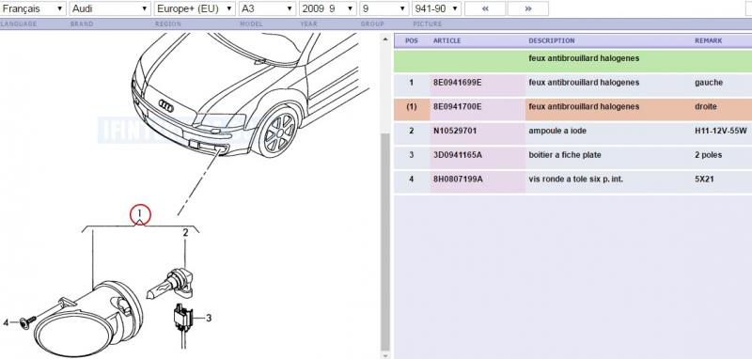Go to next picture with » button

point(528,8)
